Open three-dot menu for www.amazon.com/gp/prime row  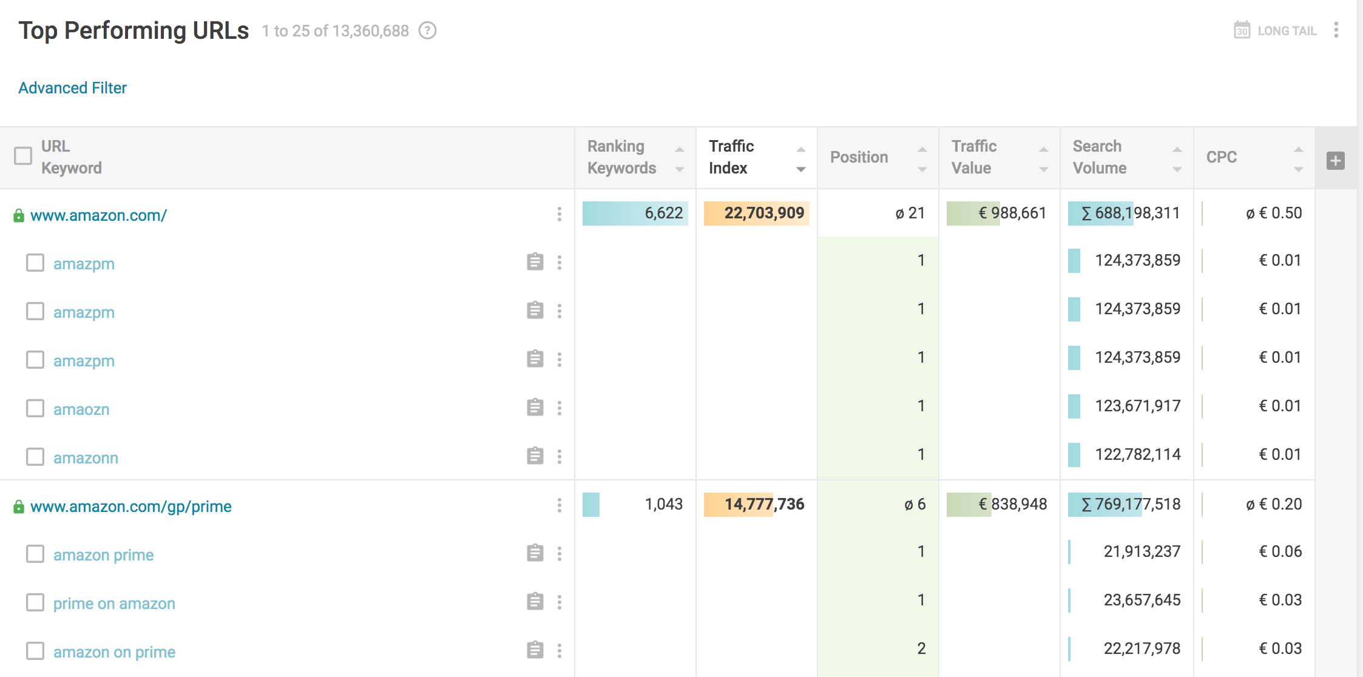pyautogui.click(x=559, y=505)
